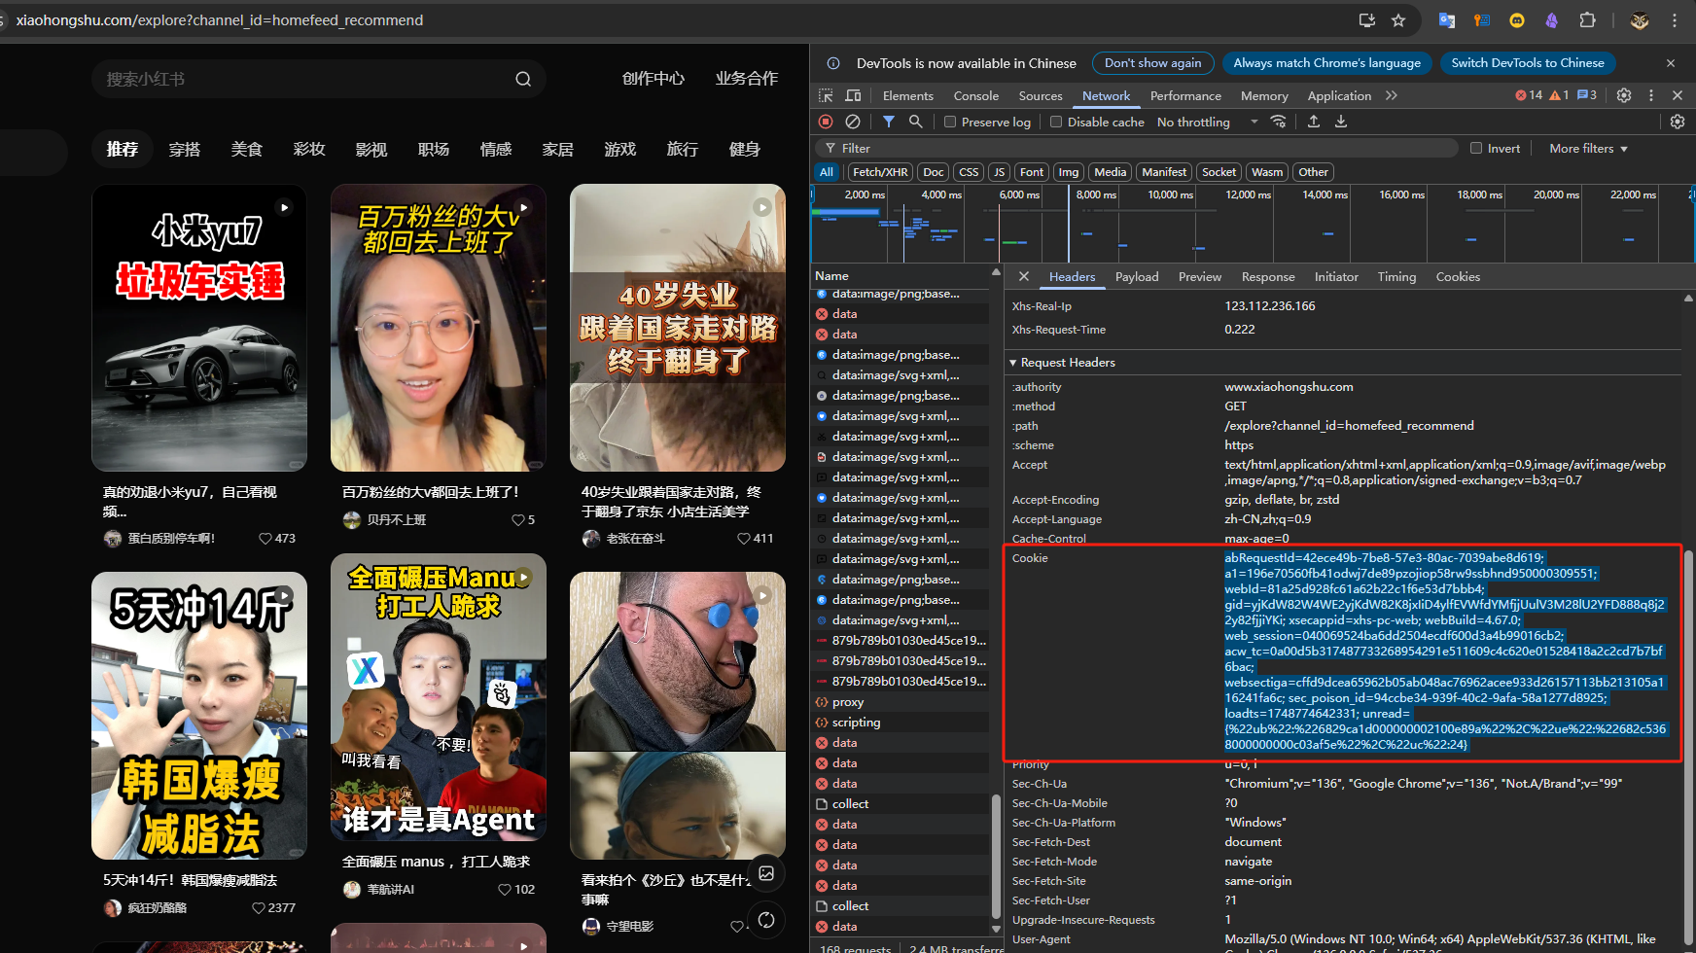Switch to the Payload tab
The height and width of the screenshot is (953, 1696).
(1136, 276)
